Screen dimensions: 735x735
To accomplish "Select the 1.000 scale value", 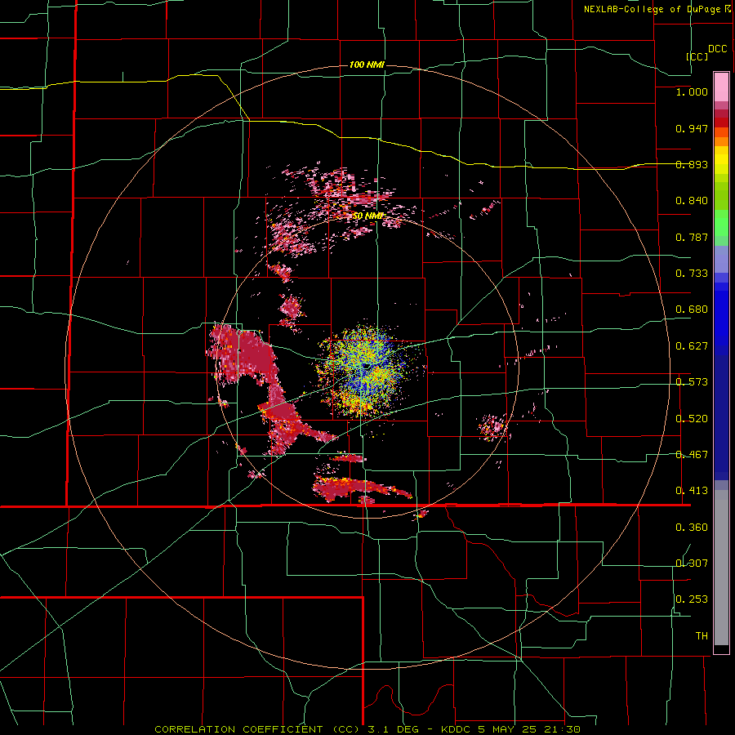I will coord(692,91).
